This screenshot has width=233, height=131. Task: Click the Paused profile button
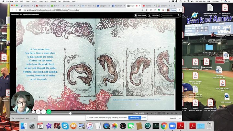click(172, 10)
